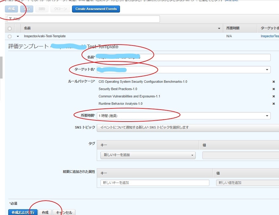Focus the 名前 template name field

pyautogui.click(x=184, y=57)
